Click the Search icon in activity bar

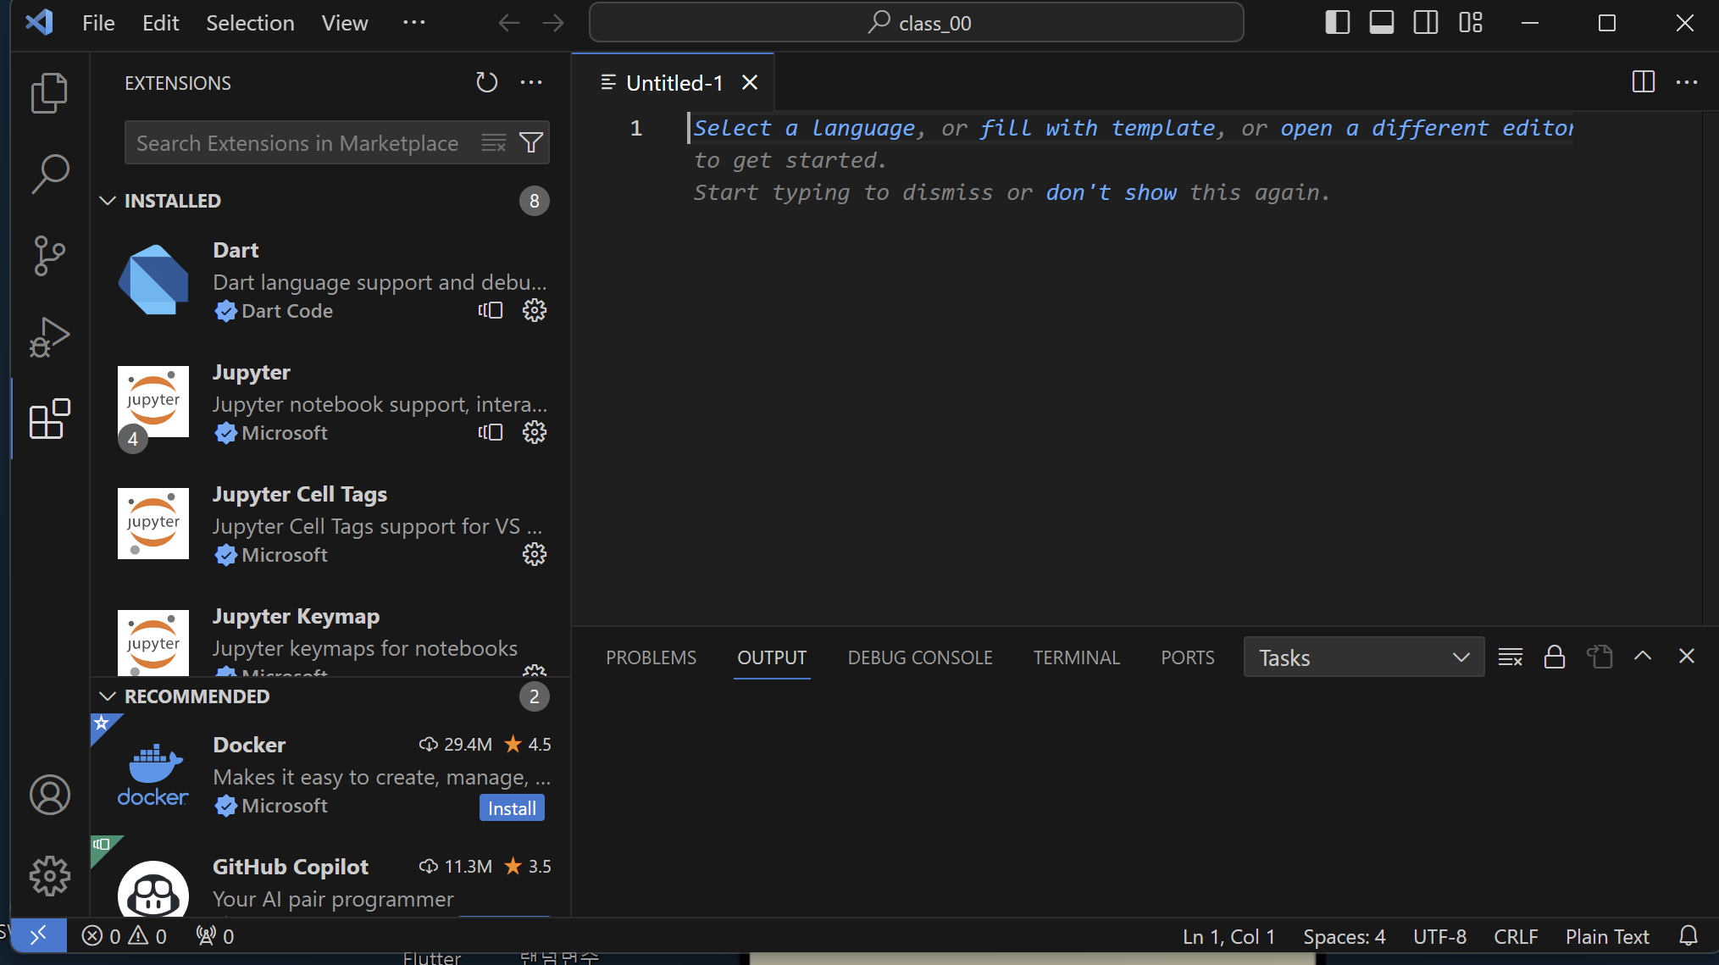49,174
